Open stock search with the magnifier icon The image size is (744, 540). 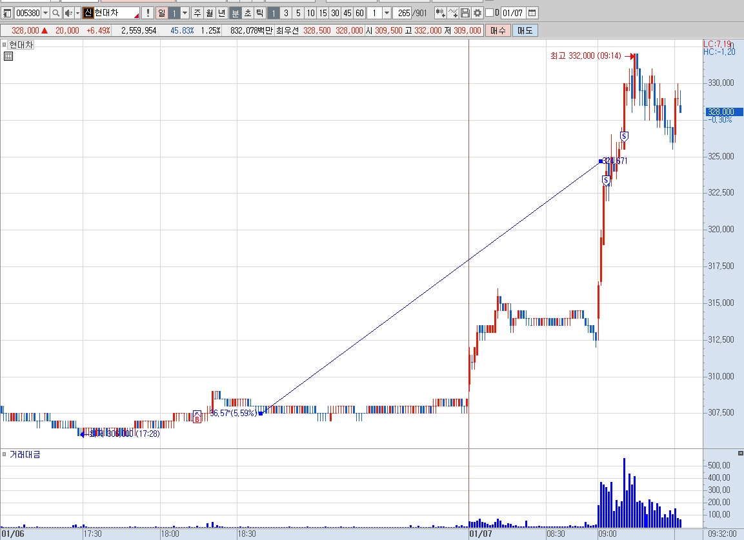coord(55,13)
